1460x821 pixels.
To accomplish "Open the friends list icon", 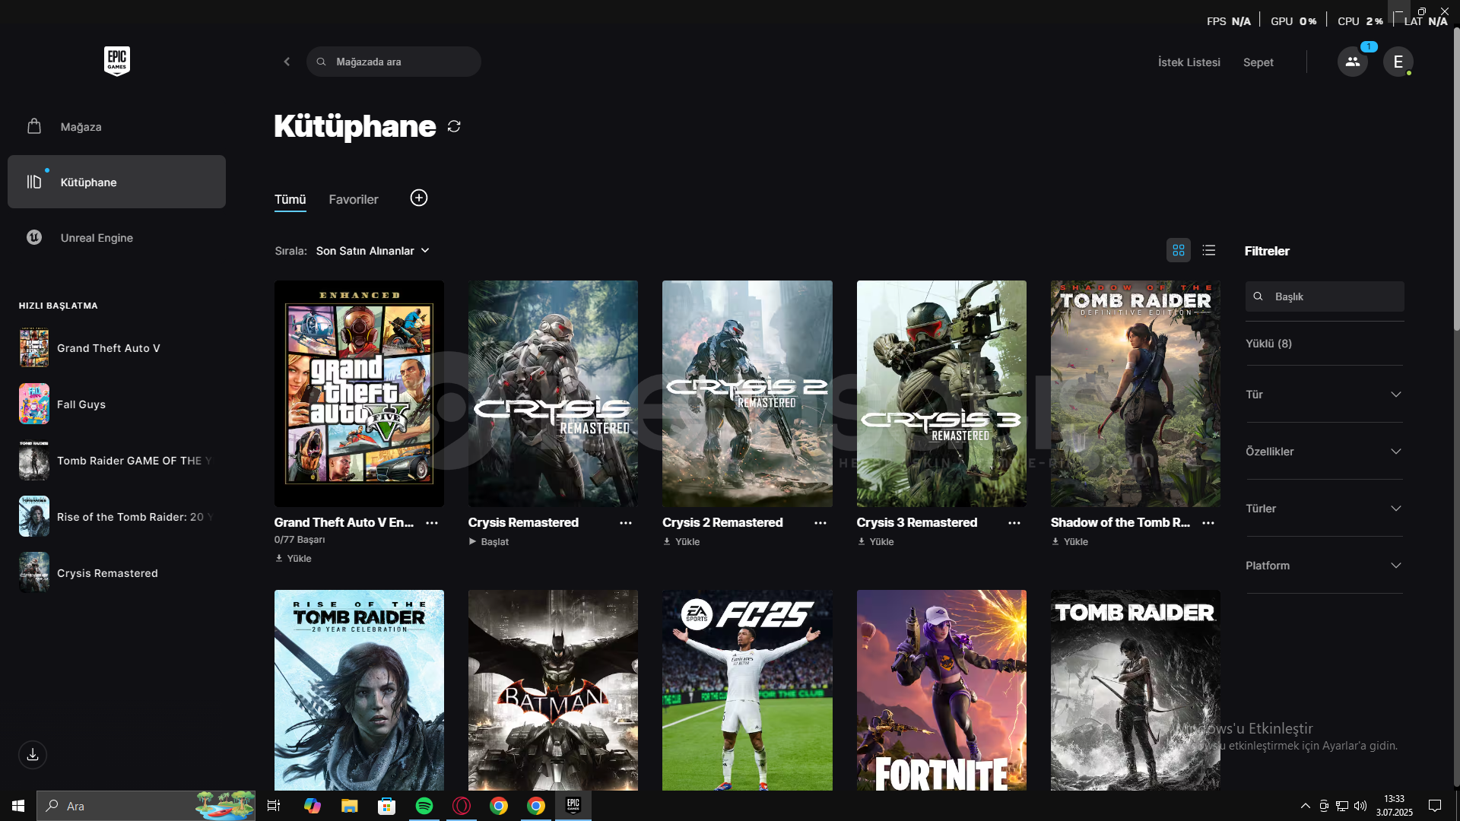I will 1353,62.
